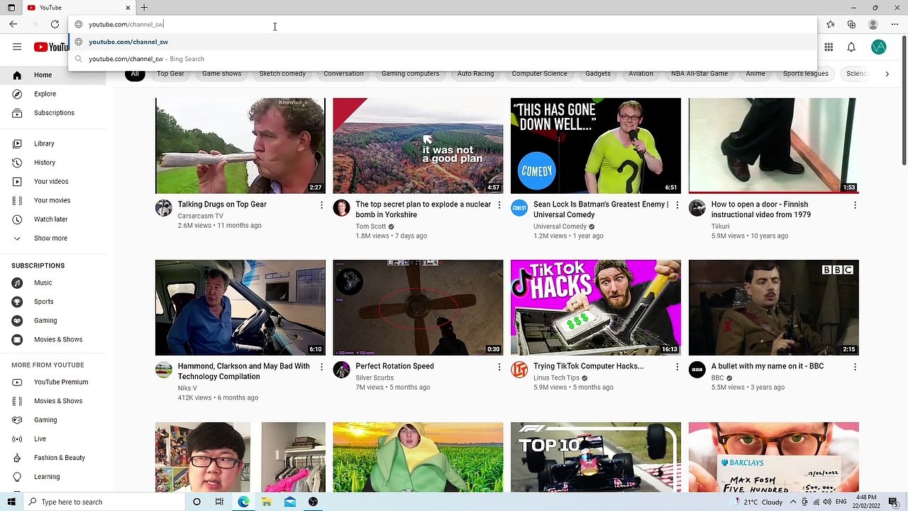Open YouTube apps grid icon
The width and height of the screenshot is (908, 511).
click(829, 48)
